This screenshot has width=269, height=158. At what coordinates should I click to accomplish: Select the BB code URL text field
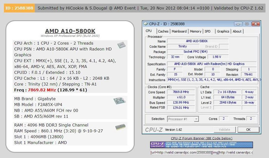pos(202,152)
